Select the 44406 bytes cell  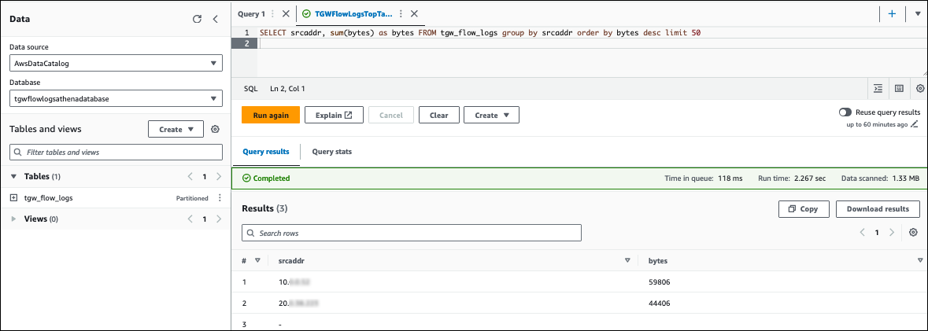pyautogui.click(x=660, y=303)
